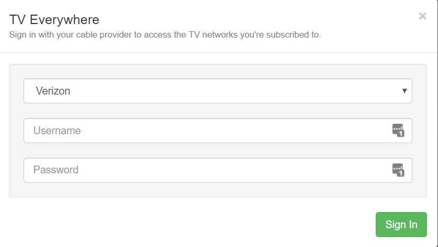Autofill the Password using its key icon
Image resolution: width=438 pixels, height=247 pixels.
tap(398, 170)
